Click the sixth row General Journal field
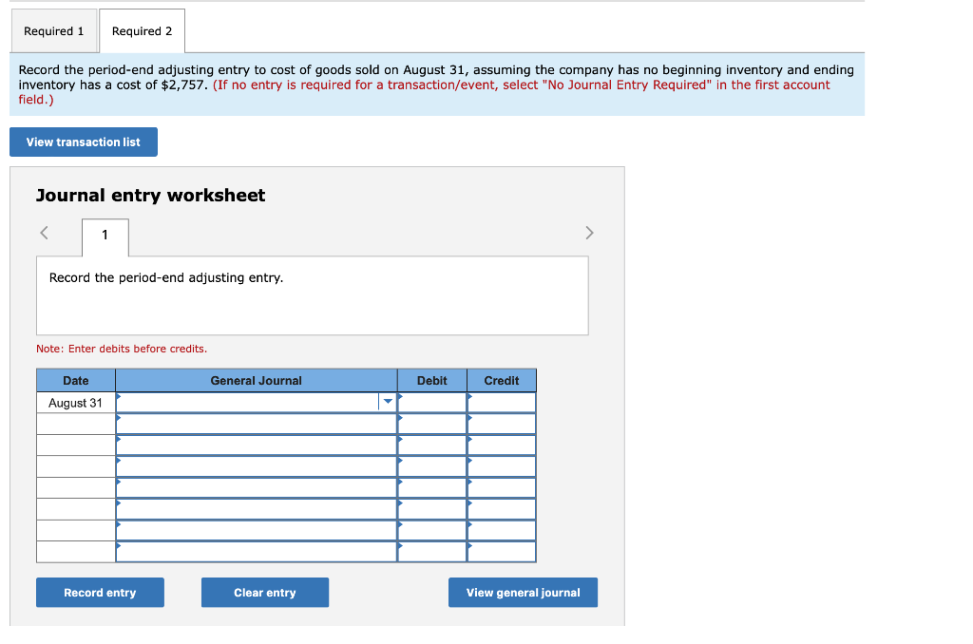 pos(256,509)
